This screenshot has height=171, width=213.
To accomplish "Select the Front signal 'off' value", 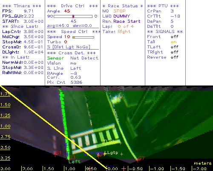I will tap(175, 37).
